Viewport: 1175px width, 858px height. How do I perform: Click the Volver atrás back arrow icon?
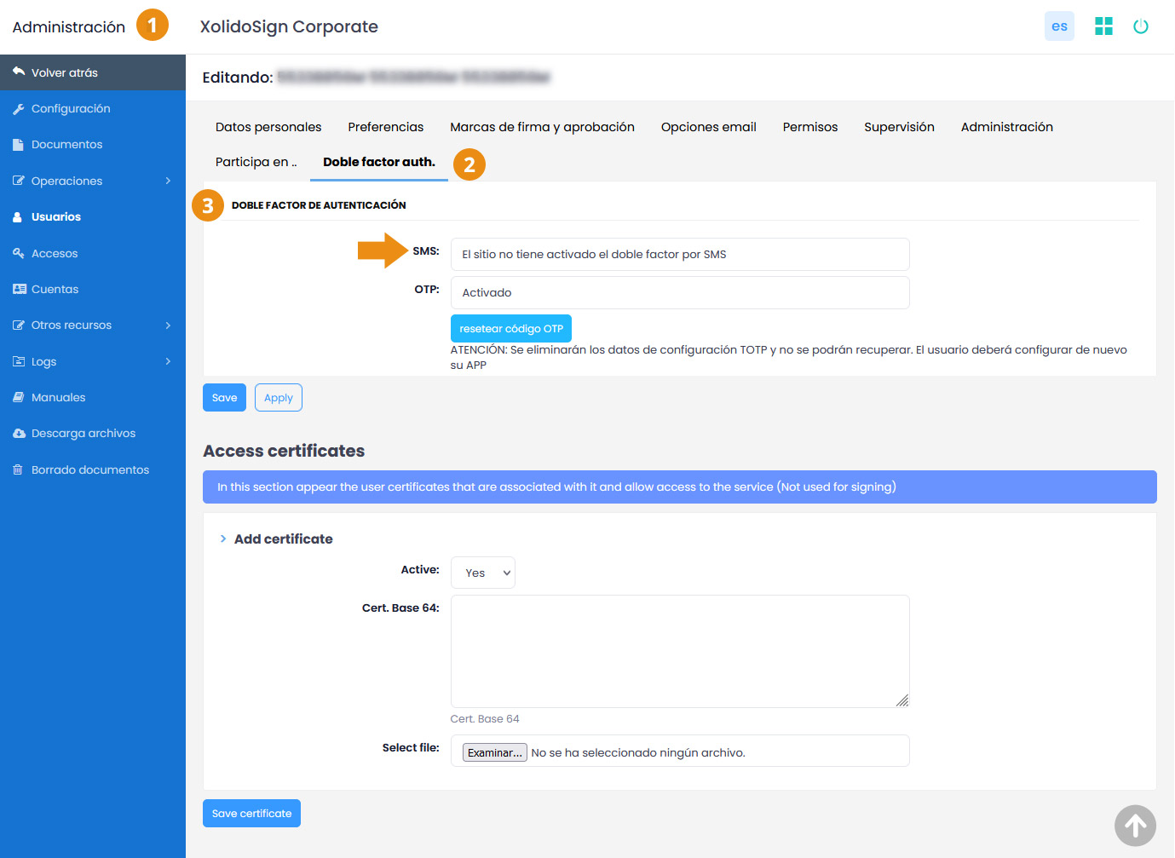(19, 72)
